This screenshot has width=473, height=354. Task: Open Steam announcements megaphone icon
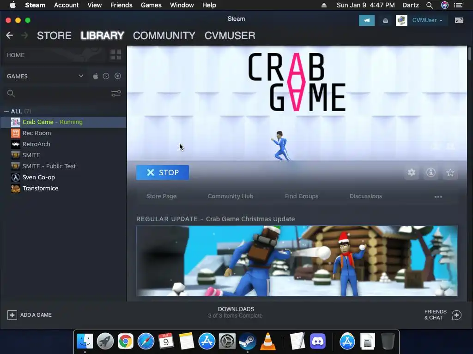click(366, 20)
